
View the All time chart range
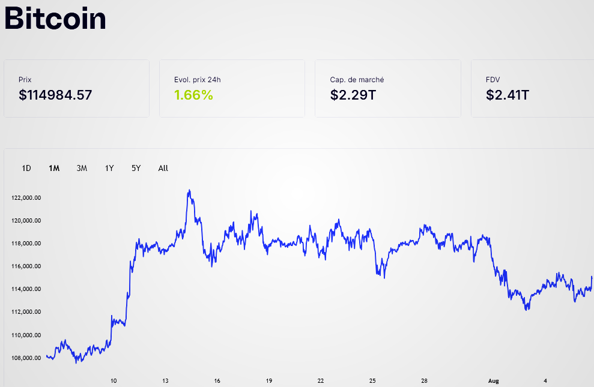163,169
